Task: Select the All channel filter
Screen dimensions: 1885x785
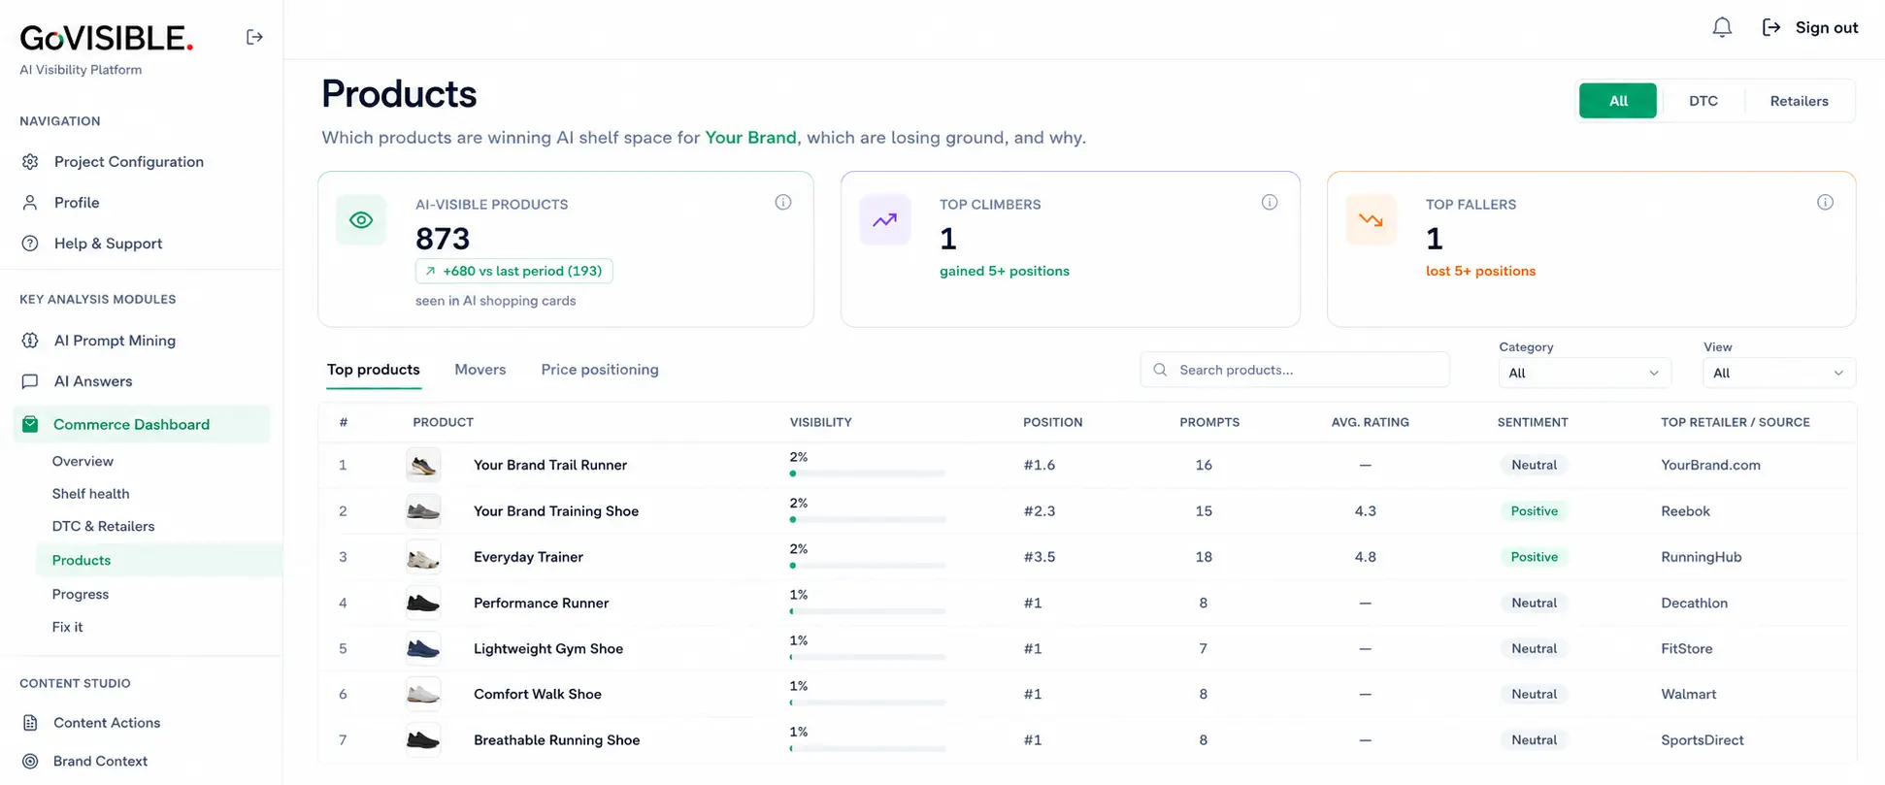Action: pyautogui.click(x=1618, y=101)
